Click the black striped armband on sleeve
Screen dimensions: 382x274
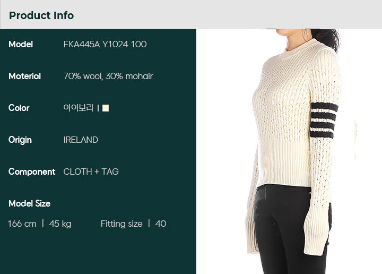324,120
